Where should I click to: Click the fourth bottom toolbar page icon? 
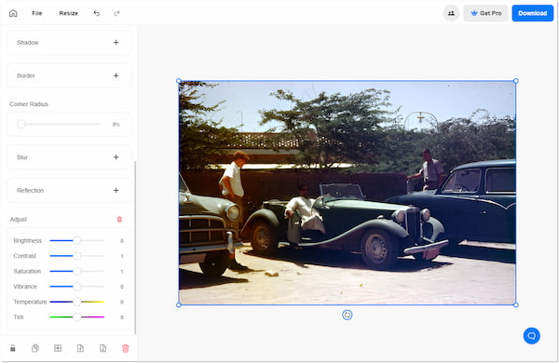tap(80, 348)
